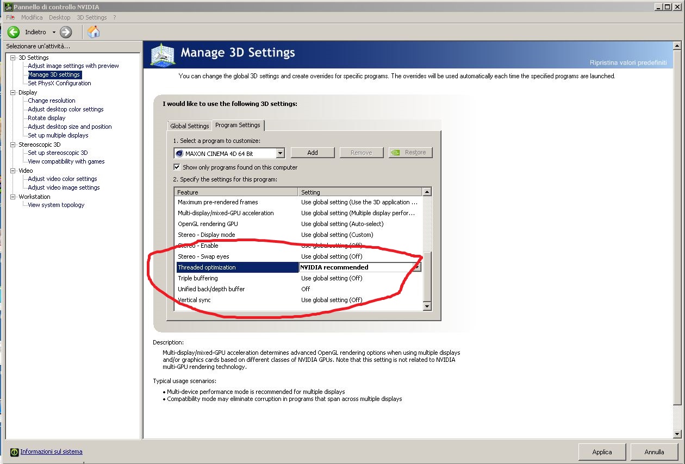Open View compatibility with games
685x464 pixels.
(66, 161)
